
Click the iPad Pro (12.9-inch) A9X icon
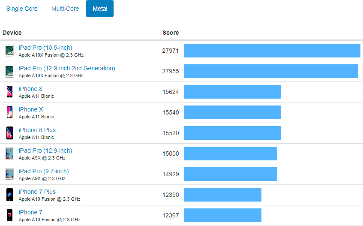9,154
